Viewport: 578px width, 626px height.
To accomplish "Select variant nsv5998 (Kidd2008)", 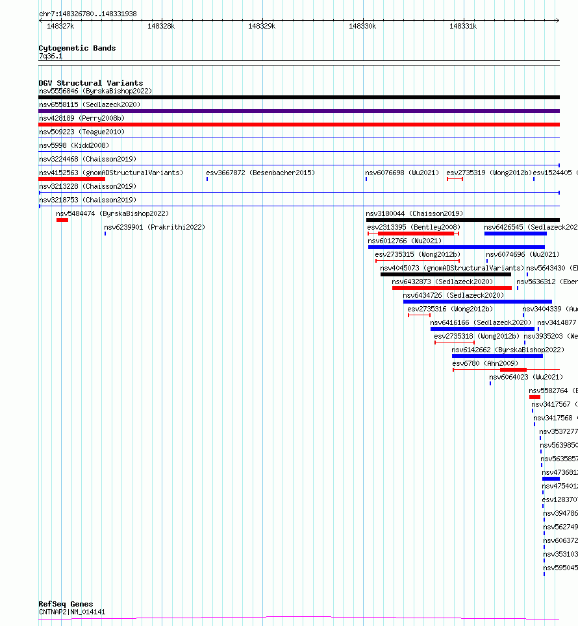I will 74,145.
